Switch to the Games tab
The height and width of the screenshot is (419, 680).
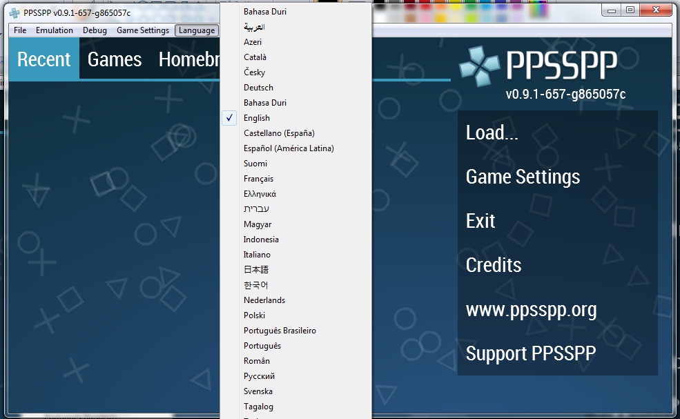coord(115,59)
